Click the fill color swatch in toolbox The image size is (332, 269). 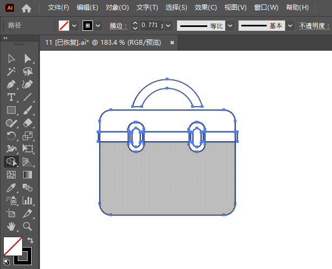(x=12, y=246)
